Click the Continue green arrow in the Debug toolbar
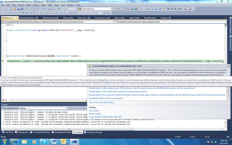This screenshot has width=232, height=145. (x=149, y=9)
